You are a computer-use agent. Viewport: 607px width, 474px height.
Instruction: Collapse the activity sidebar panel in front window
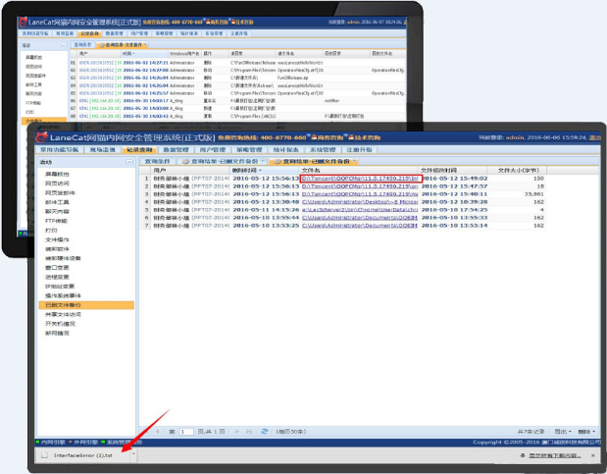(129, 162)
